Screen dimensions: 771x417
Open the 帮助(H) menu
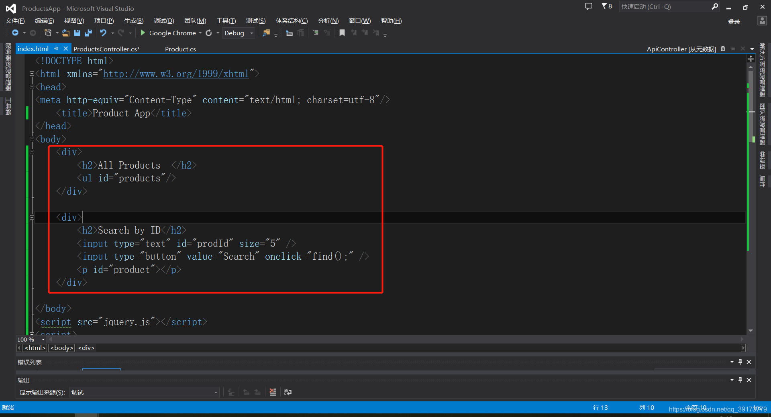tap(392, 21)
